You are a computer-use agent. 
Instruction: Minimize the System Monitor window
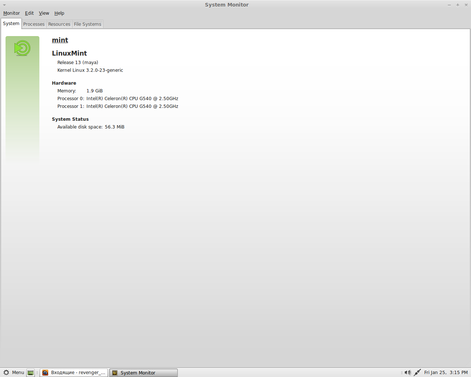[449, 5]
